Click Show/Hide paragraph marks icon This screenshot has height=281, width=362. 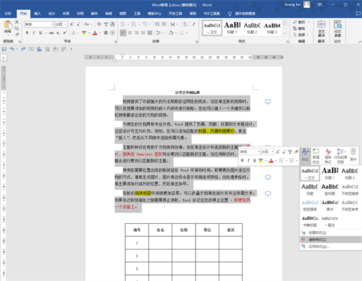point(194,24)
